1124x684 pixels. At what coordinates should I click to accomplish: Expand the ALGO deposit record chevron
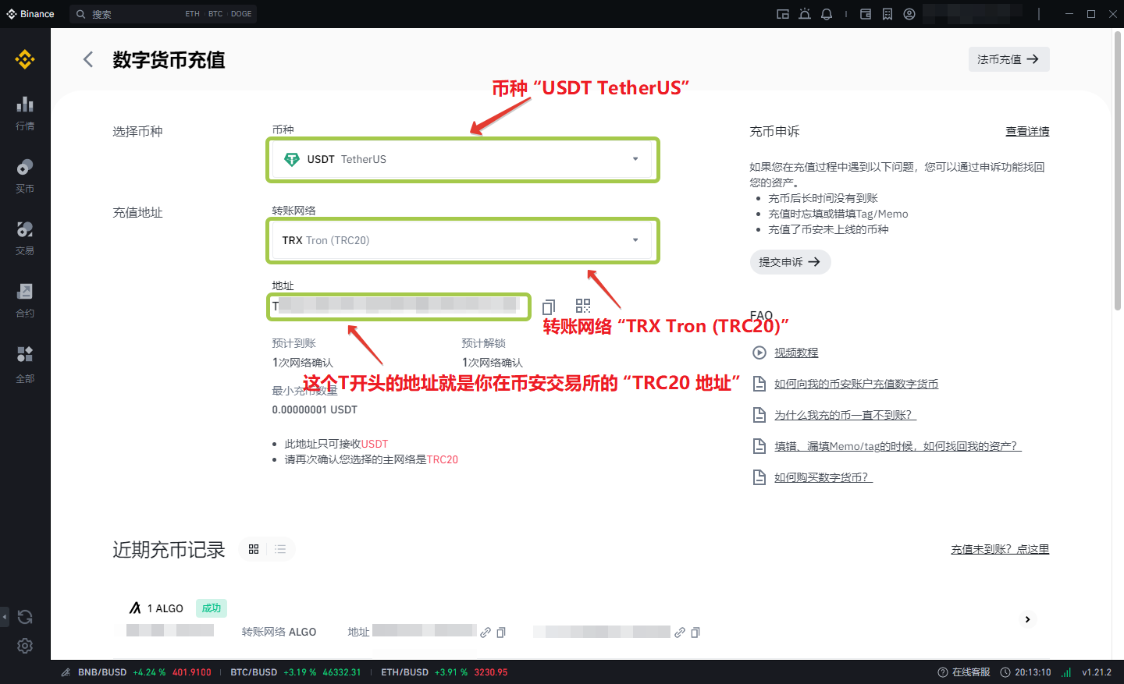click(x=1027, y=619)
